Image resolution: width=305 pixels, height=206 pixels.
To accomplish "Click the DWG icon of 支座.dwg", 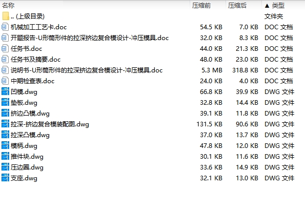I will [5, 178].
